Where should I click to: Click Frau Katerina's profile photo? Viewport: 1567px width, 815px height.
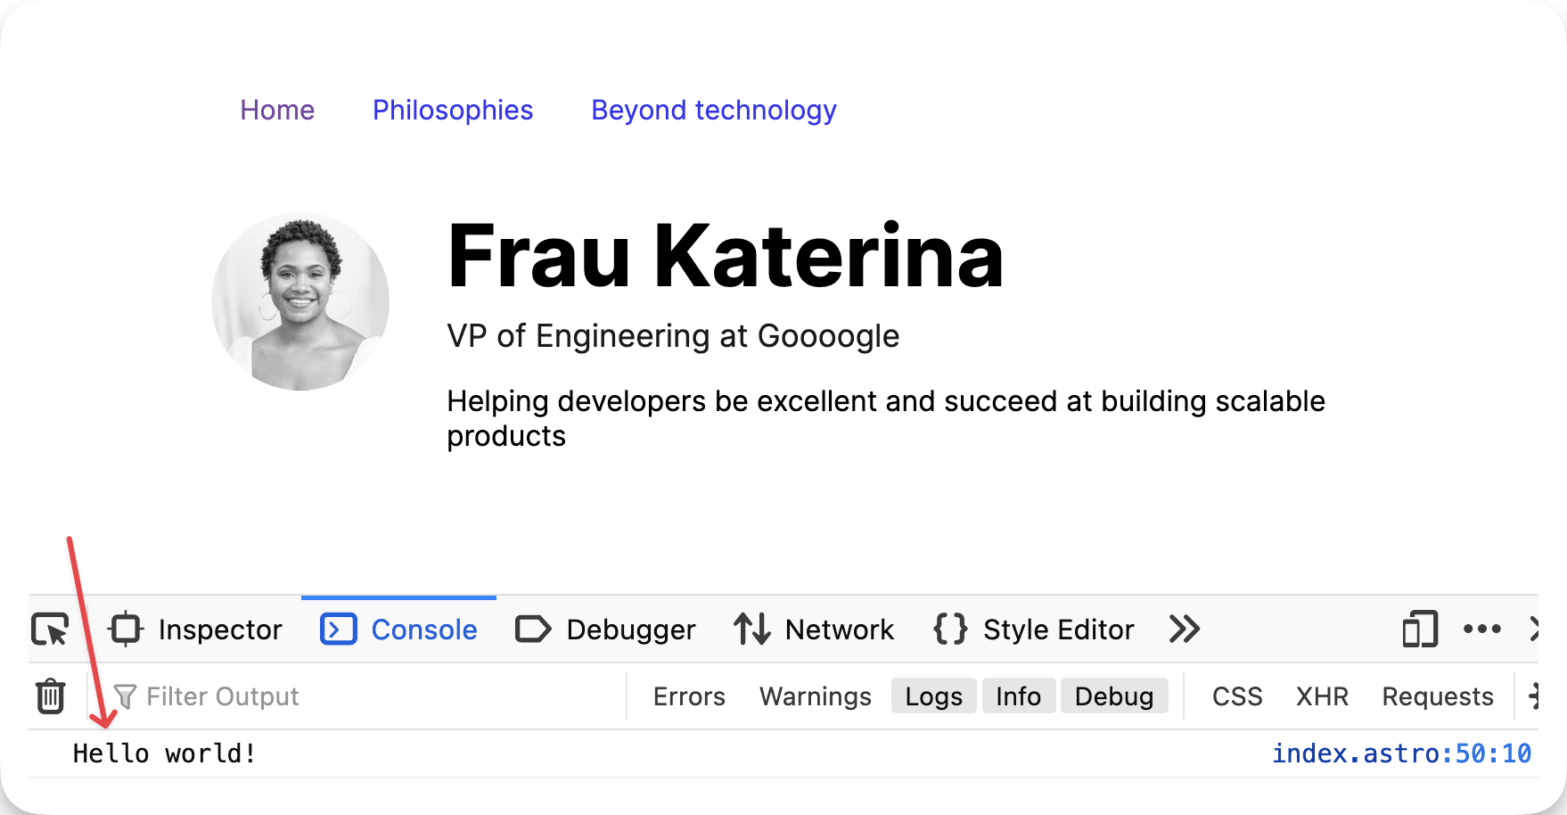pyautogui.click(x=300, y=301)
